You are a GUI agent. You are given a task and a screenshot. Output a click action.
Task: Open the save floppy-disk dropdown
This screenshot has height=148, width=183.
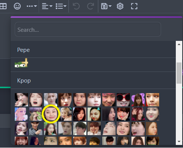(x=106, y=6)
